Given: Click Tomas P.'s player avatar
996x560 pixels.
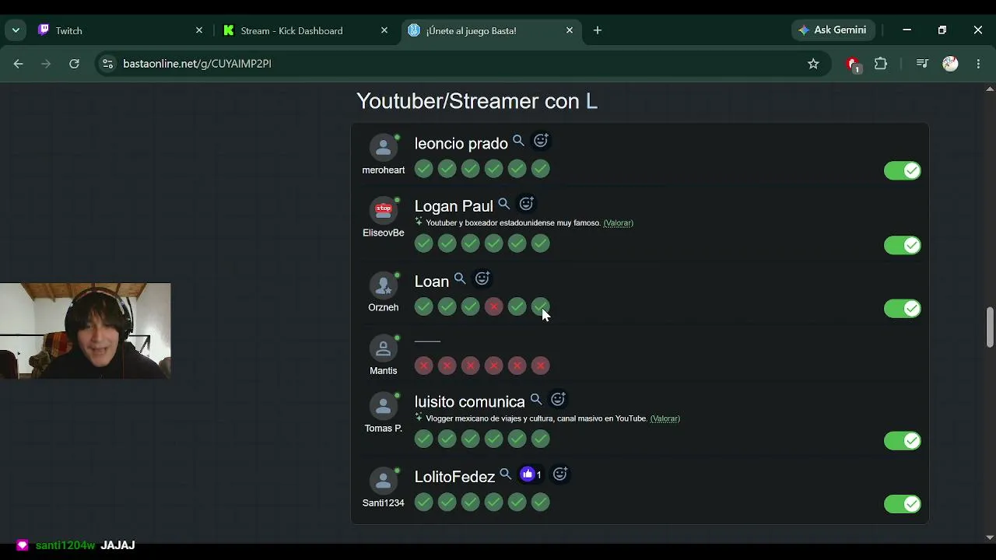Looking at the screenshot, I should 383,406.
